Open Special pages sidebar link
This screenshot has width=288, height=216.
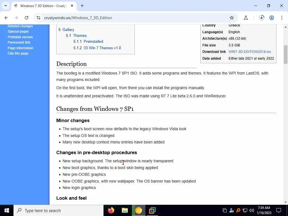[x=18, y=31]
